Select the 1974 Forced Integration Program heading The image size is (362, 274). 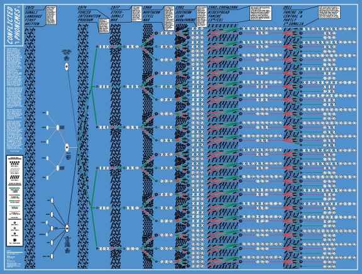tap(89, 14)
